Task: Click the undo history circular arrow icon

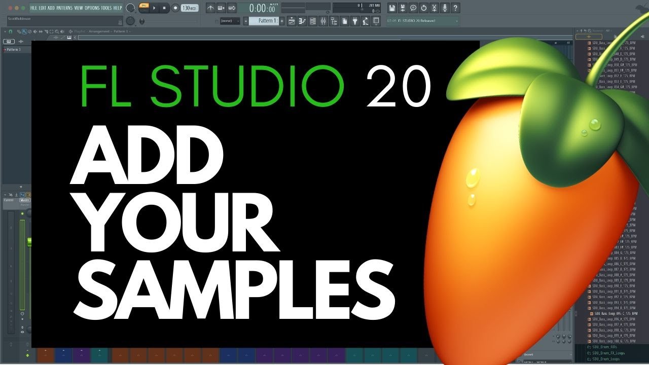Action: pos(424,8)
